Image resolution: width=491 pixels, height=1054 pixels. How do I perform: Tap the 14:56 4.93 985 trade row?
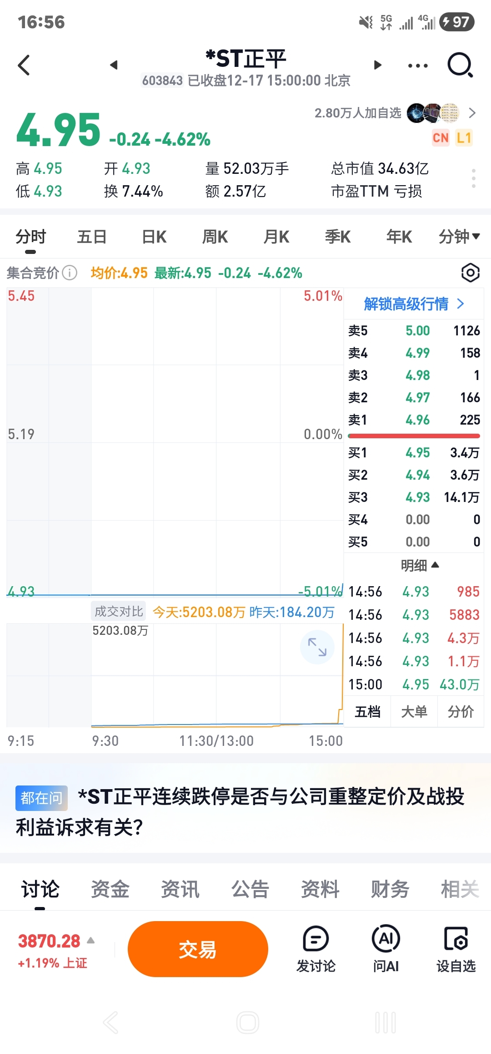pyautogui.click(x=414, y=592)
